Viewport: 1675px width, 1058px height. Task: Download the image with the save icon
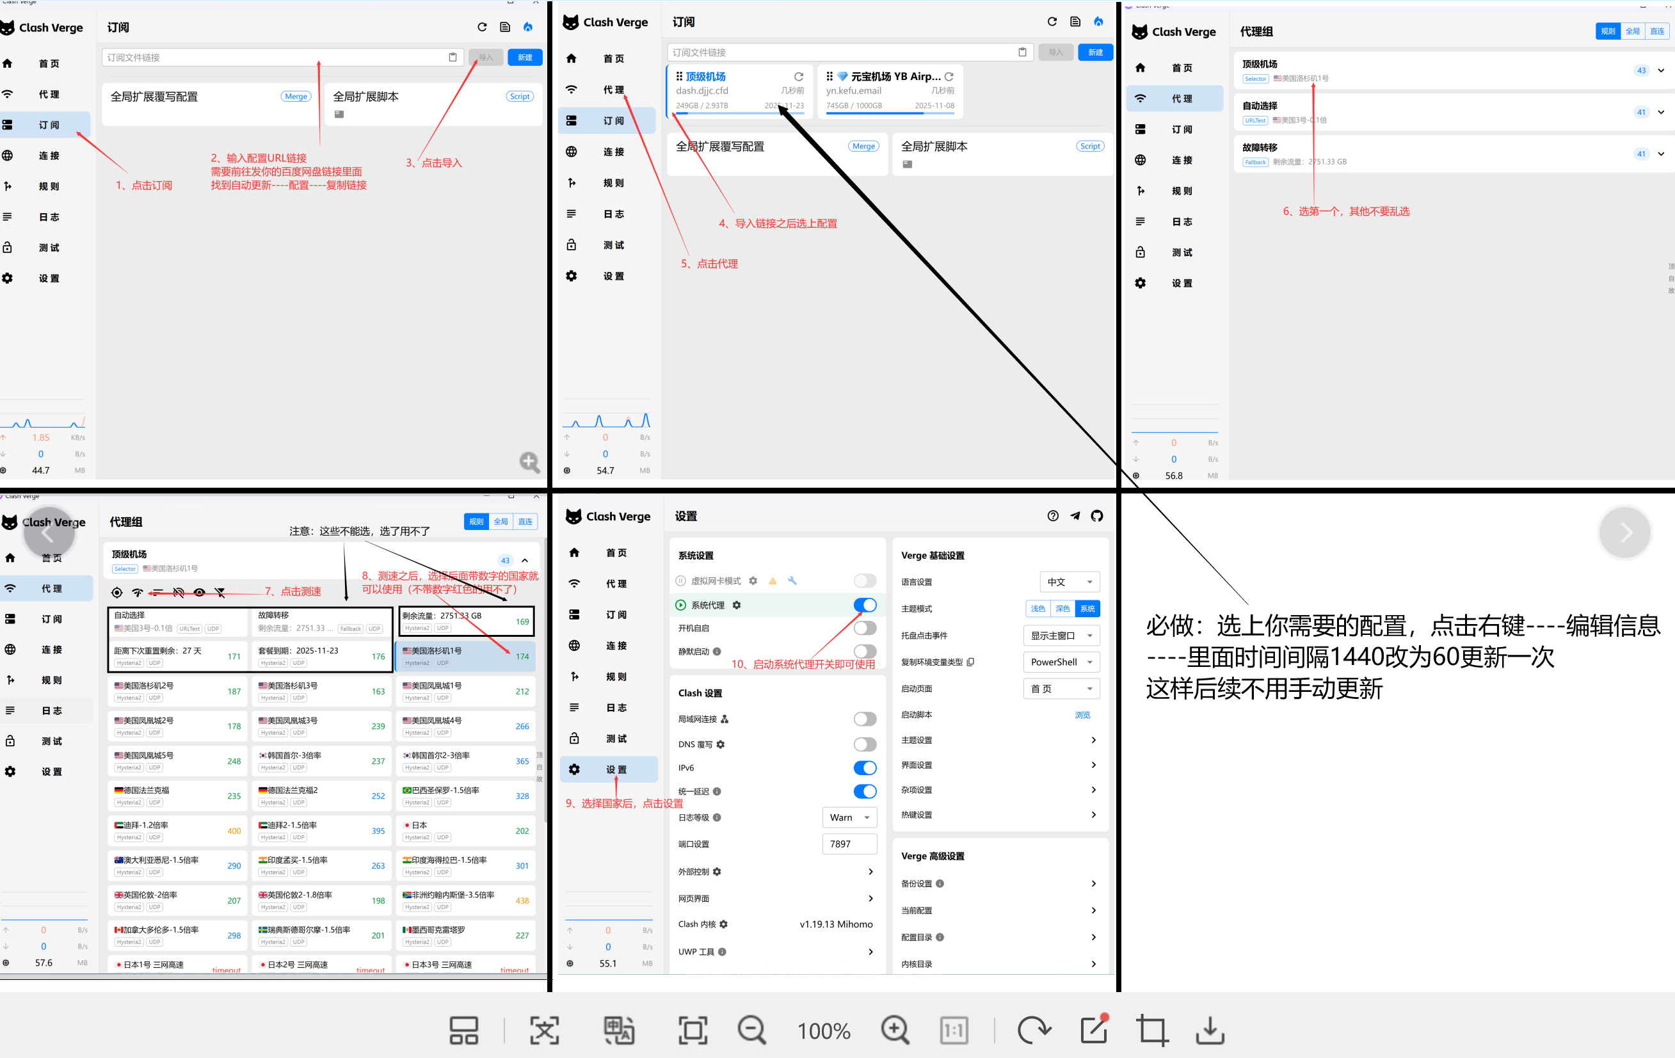tap(1210, 1030)
